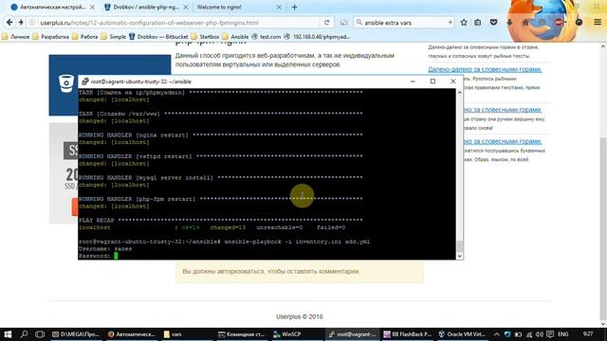607x341 pixels.
Task: Show hidden system tray icons chevron
Action: [x=497, y=334]
